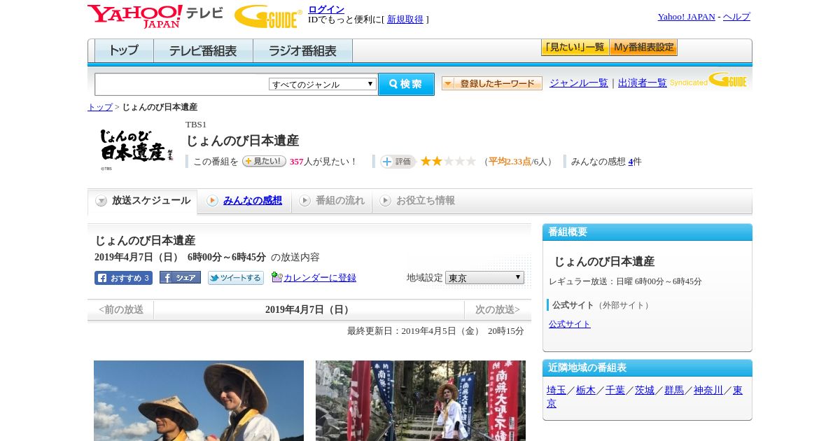840x441 pixels.
Task: Open 千葉 regional listing link
Action: [x=615, y=391]
